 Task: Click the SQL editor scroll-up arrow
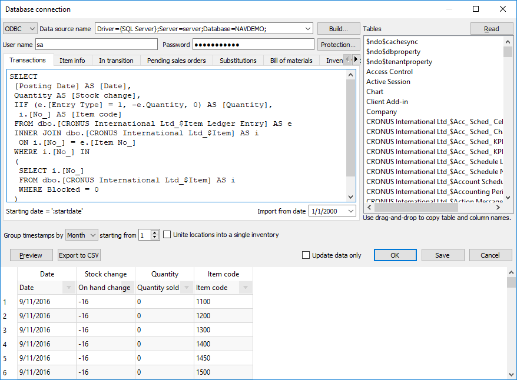pyautogui.click(x=351, y=75)
